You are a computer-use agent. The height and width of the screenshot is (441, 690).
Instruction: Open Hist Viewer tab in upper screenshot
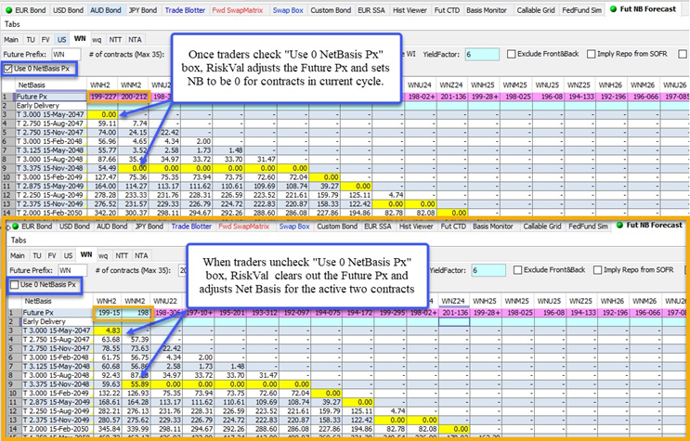click(x=410, y=9)
